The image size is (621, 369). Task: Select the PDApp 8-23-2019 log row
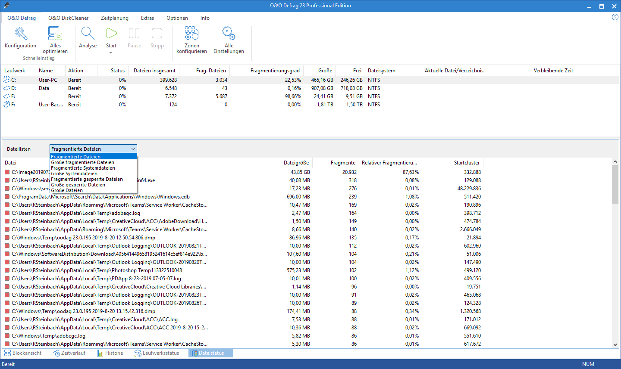coord(242,279)
